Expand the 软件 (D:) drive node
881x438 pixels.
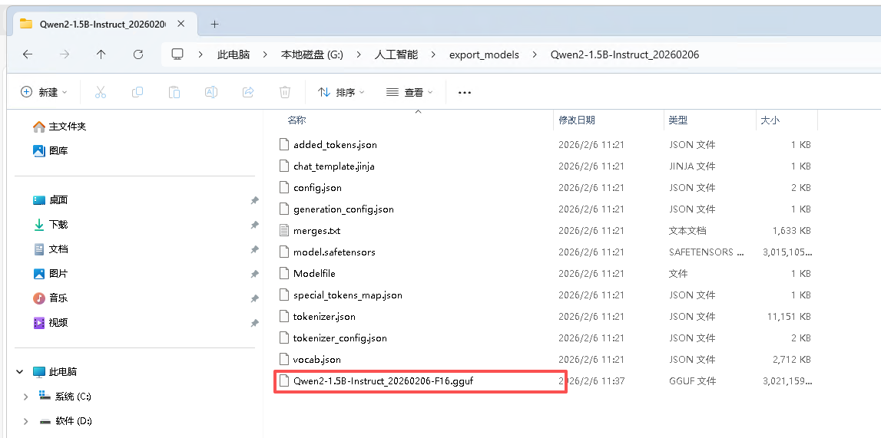(x=26, y=421)
